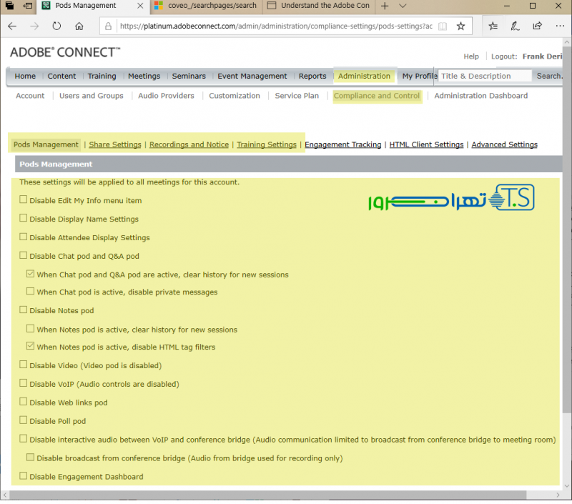Toggle Reading view book icon
Viewport: 572px width, 504px height.
443,26
